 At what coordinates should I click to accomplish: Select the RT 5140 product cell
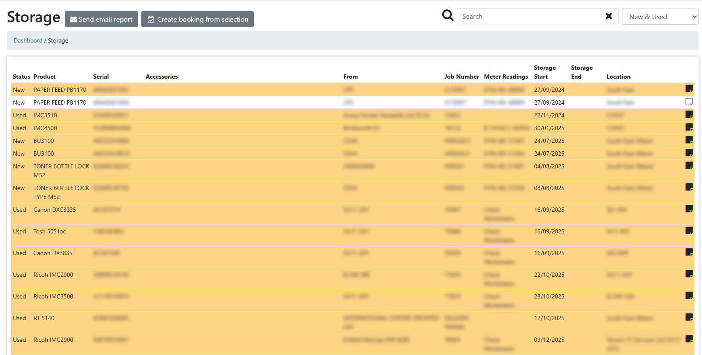[x=44, y=318]
